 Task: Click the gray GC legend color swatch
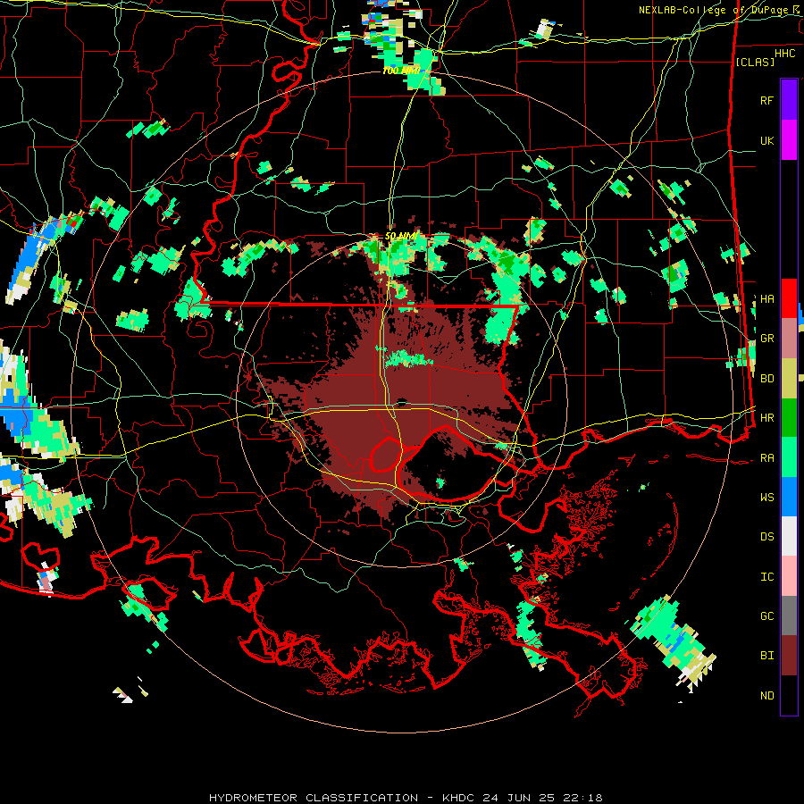[x=789, y=616]
